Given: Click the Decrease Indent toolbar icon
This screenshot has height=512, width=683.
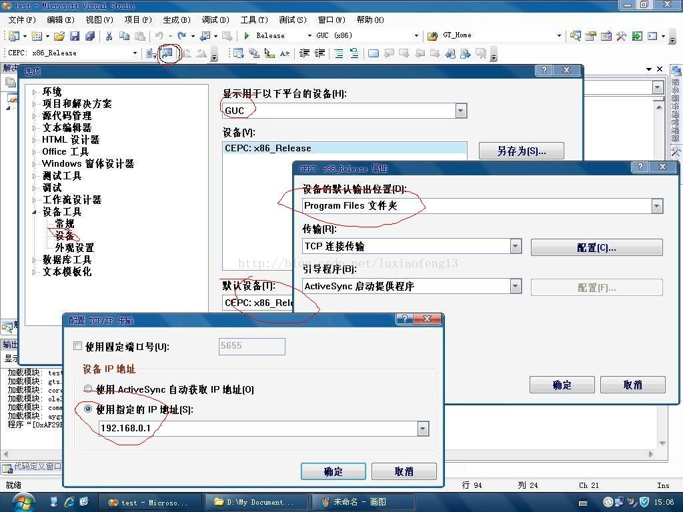Looking at the screenshot, I should coord(304,53).
